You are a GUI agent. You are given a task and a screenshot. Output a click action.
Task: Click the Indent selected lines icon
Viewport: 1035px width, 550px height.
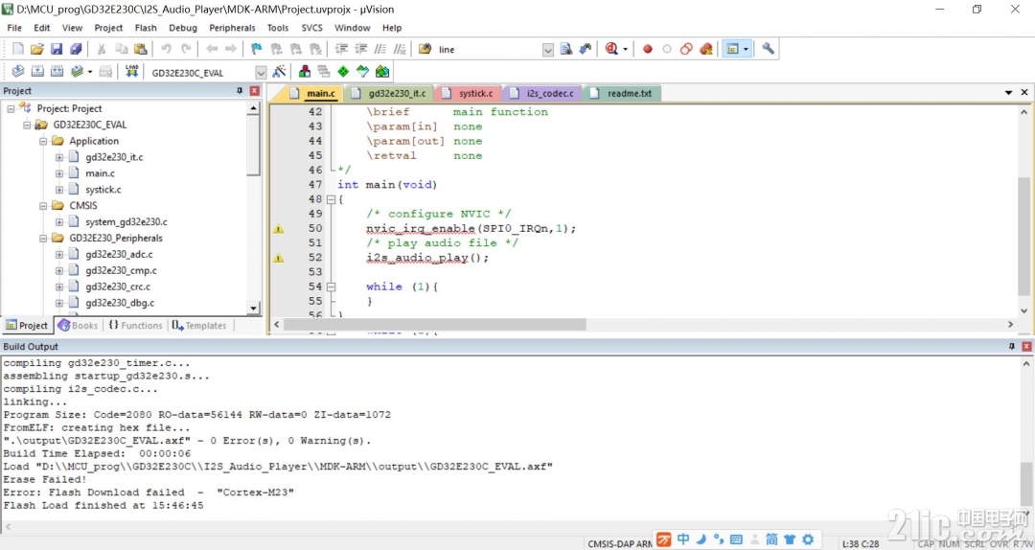(341, 49)
